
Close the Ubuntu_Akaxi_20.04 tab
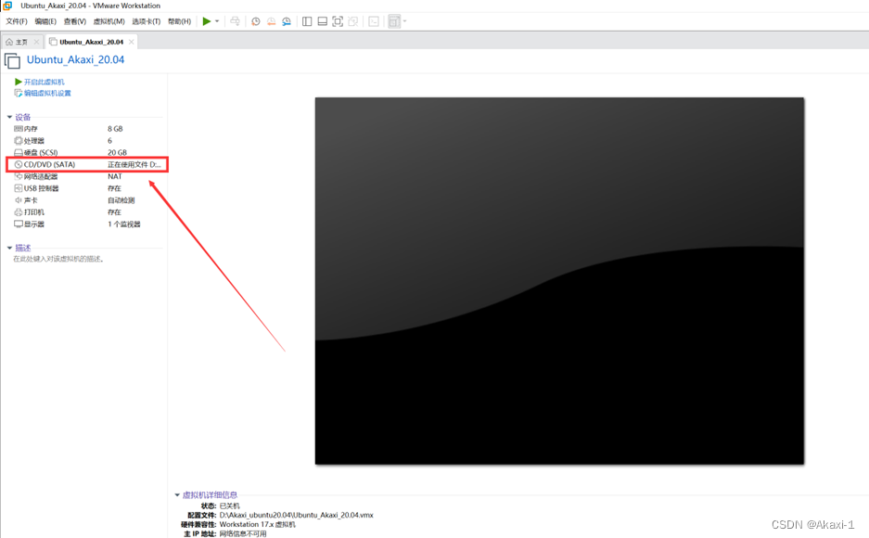[132, 42]
